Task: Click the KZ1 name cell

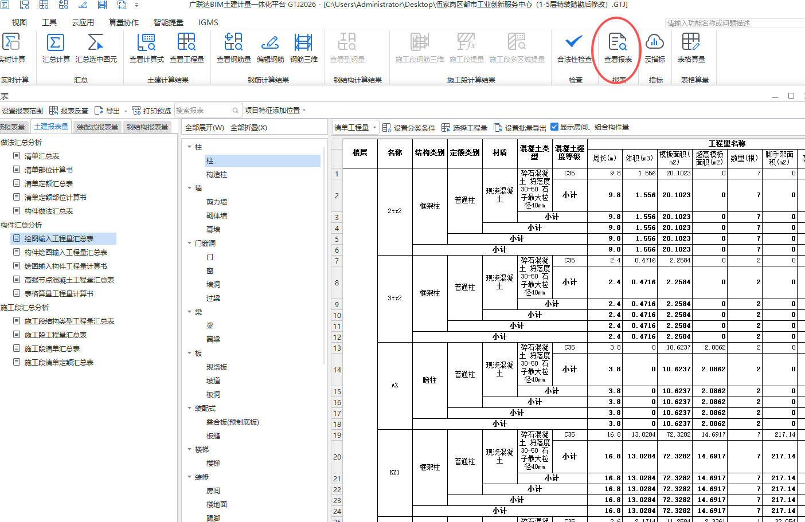Action: coord(394,473)
